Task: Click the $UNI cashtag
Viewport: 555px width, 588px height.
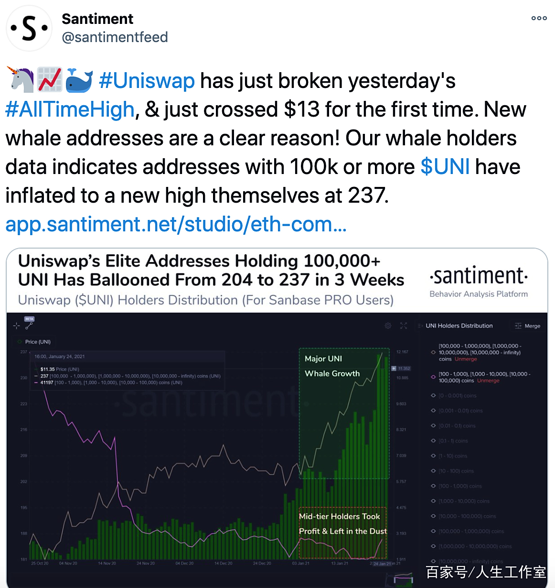Action: pos(445,167)
